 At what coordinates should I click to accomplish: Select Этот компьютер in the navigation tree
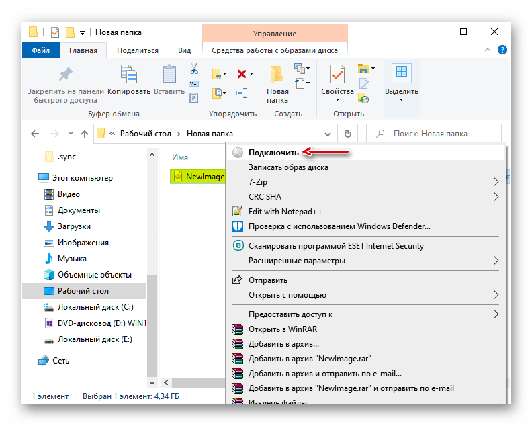75,178
